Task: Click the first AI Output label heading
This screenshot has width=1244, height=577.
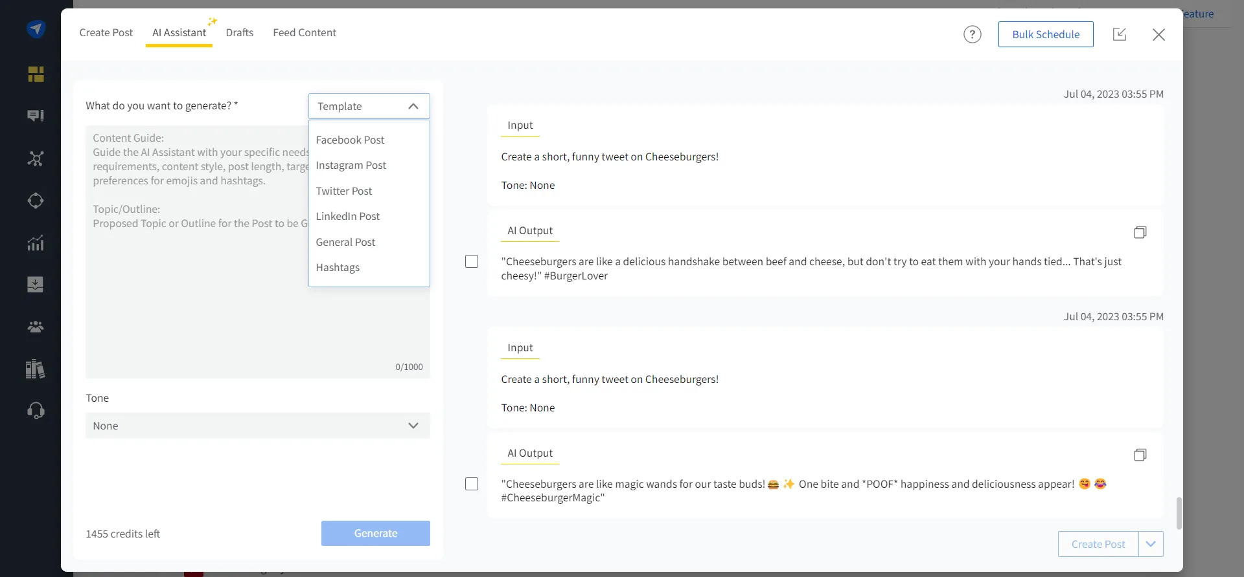Action: 530,230
